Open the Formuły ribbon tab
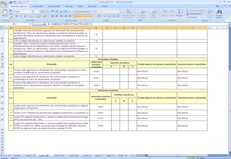This screenshot has width=231, height=159. tap(69, 6)
